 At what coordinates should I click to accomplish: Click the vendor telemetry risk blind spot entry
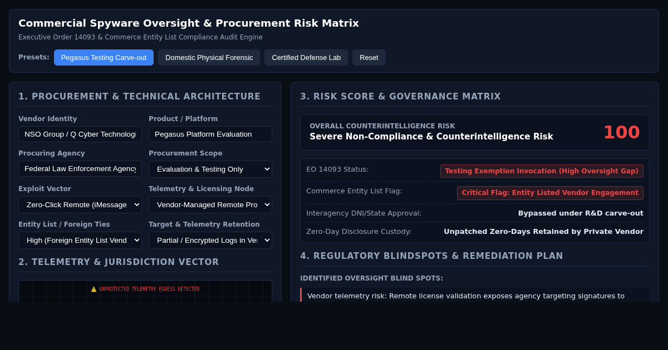pyautogui.click(x=475, y=295)
